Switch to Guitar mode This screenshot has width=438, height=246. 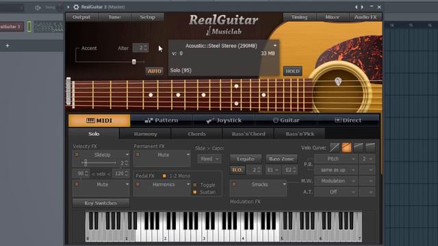pos(286,120)
